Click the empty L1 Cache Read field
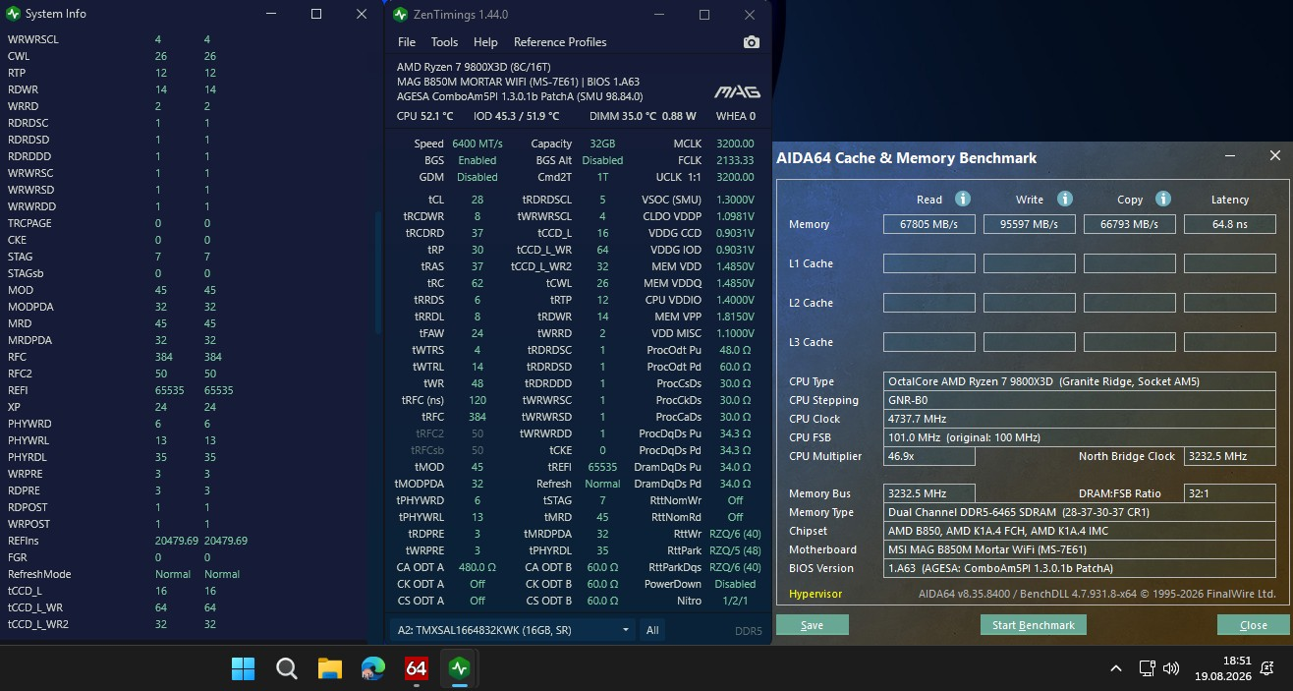 click(x=929, y=263)
